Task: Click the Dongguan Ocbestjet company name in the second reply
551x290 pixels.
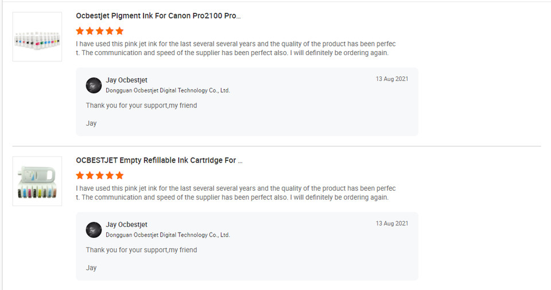Action: coord(168,235)
